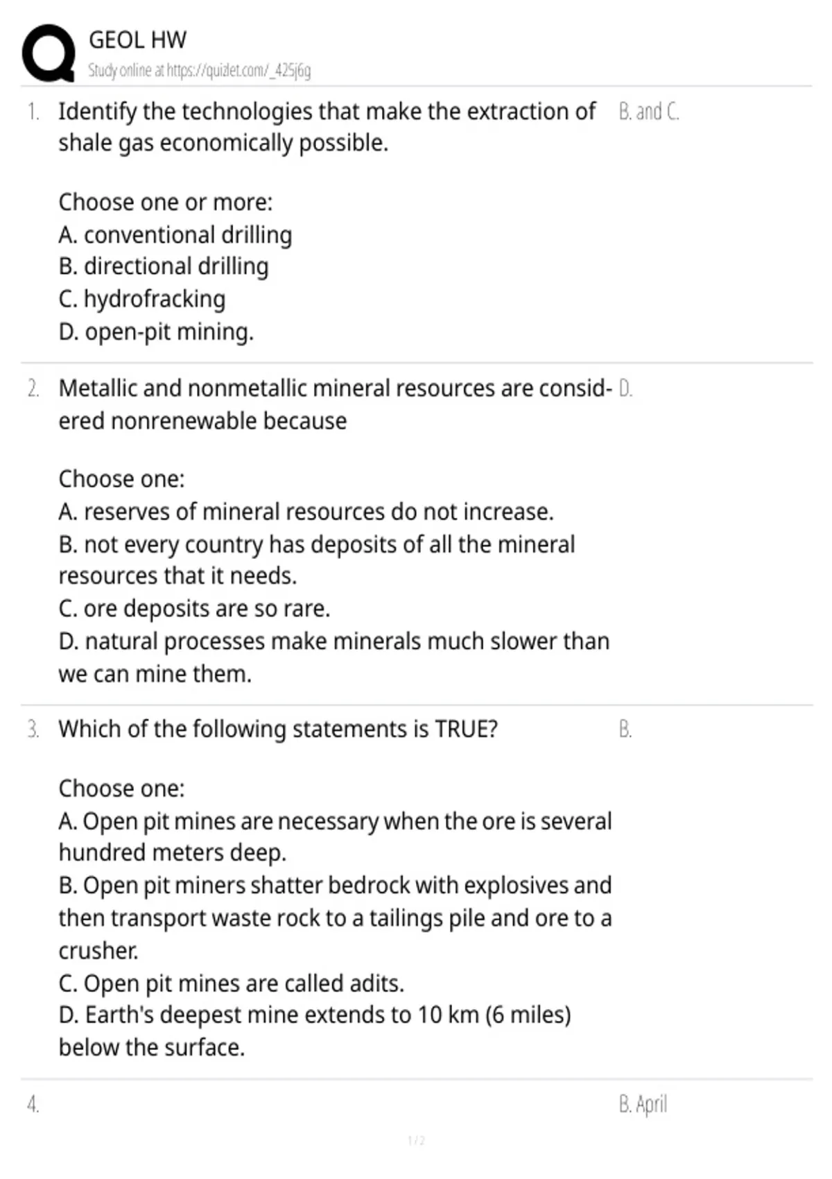Click the GEOL HW title
The height and width of the screenshot is (1179, 832).
(137, 40)
